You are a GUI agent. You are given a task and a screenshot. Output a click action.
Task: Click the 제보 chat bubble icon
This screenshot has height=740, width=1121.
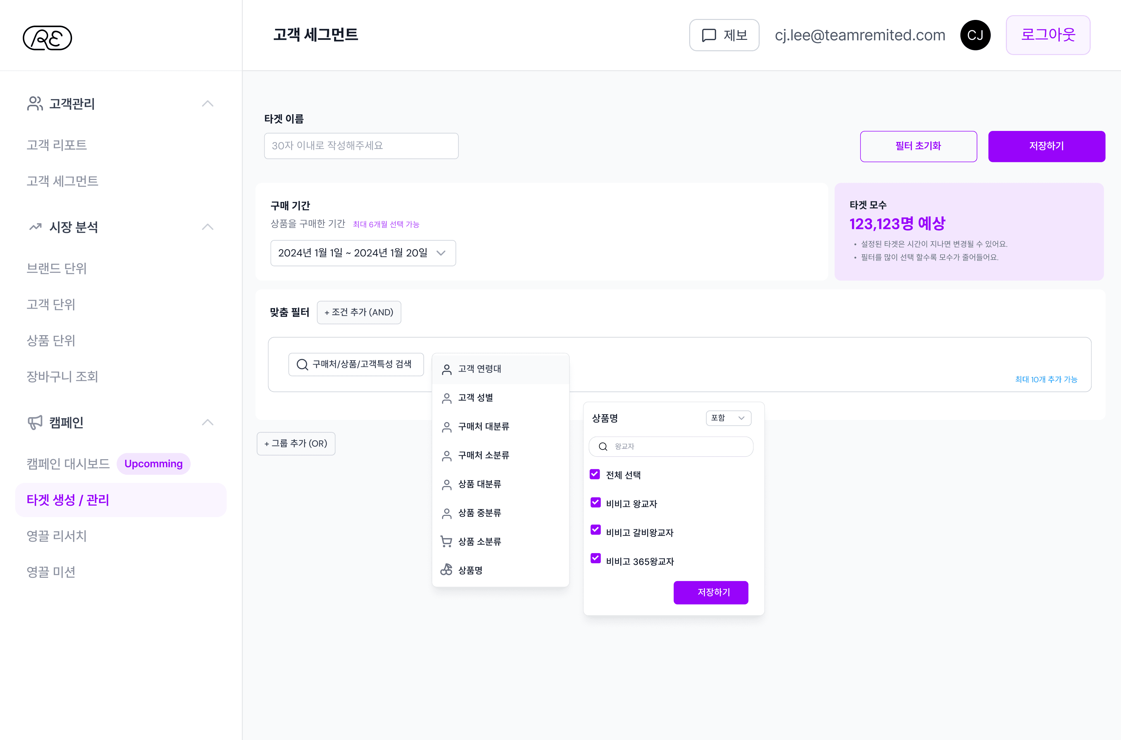(x=709, y=35)
